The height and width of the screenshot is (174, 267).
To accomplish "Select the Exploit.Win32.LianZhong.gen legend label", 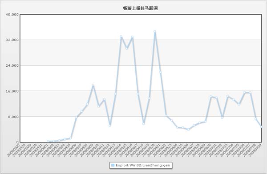I will 143,165.
